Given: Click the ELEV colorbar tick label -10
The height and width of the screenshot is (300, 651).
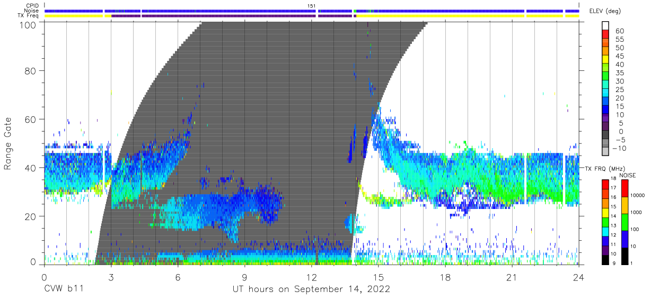Looking at the screenshot, I should [619, 149].
